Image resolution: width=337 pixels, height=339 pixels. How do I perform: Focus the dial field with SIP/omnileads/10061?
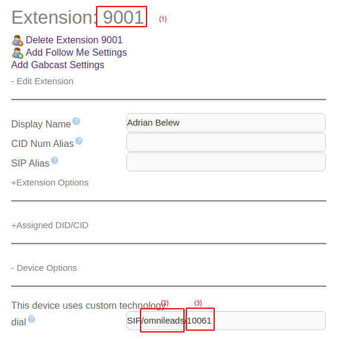226,321
